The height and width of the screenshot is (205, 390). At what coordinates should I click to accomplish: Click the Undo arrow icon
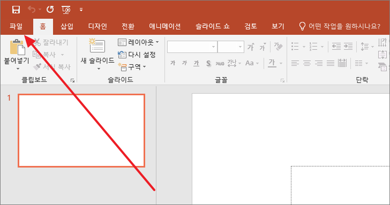(x=32, y=10)
